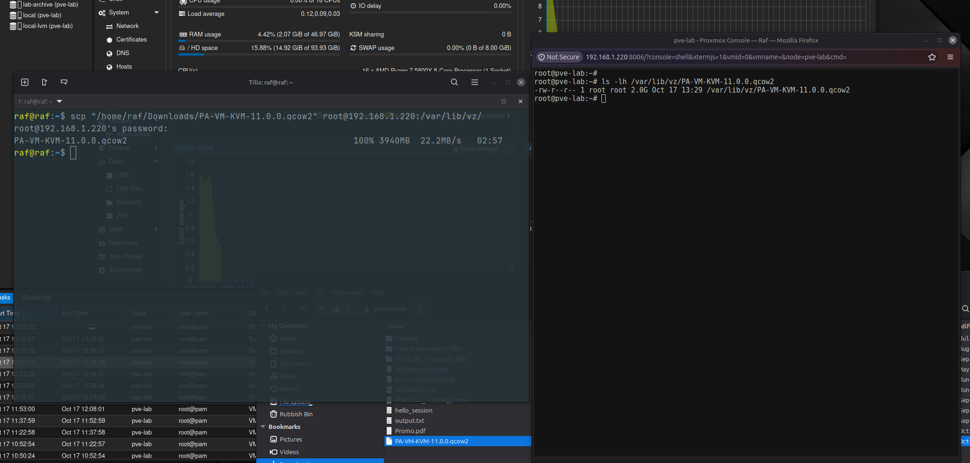Click the Rubbish Bin icon in sidebar
970x463 pixels.
pos(274,414)
